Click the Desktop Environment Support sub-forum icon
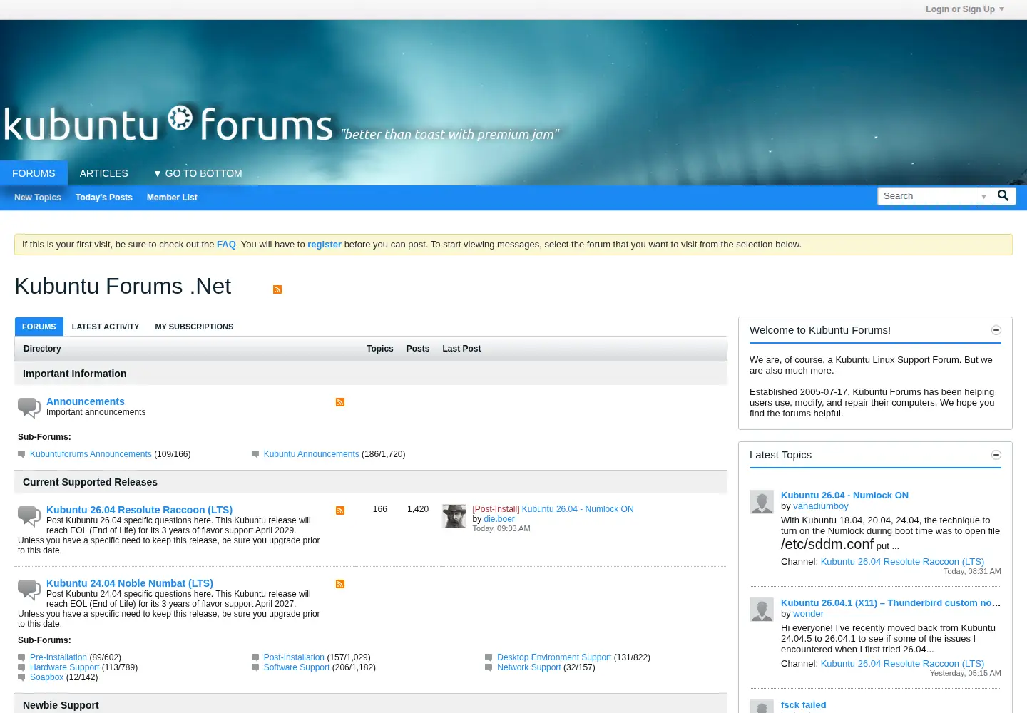Screen dimensions: 1027x713 pos(489,657)
